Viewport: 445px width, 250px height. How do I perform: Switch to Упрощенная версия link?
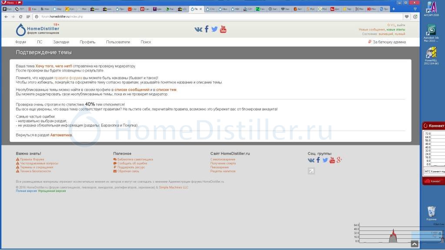(x=52, y=191)
